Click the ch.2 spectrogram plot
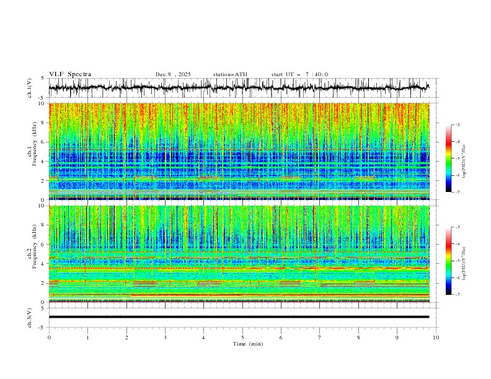The height and width of the screenshot is (379, 491). pos(239,254)
